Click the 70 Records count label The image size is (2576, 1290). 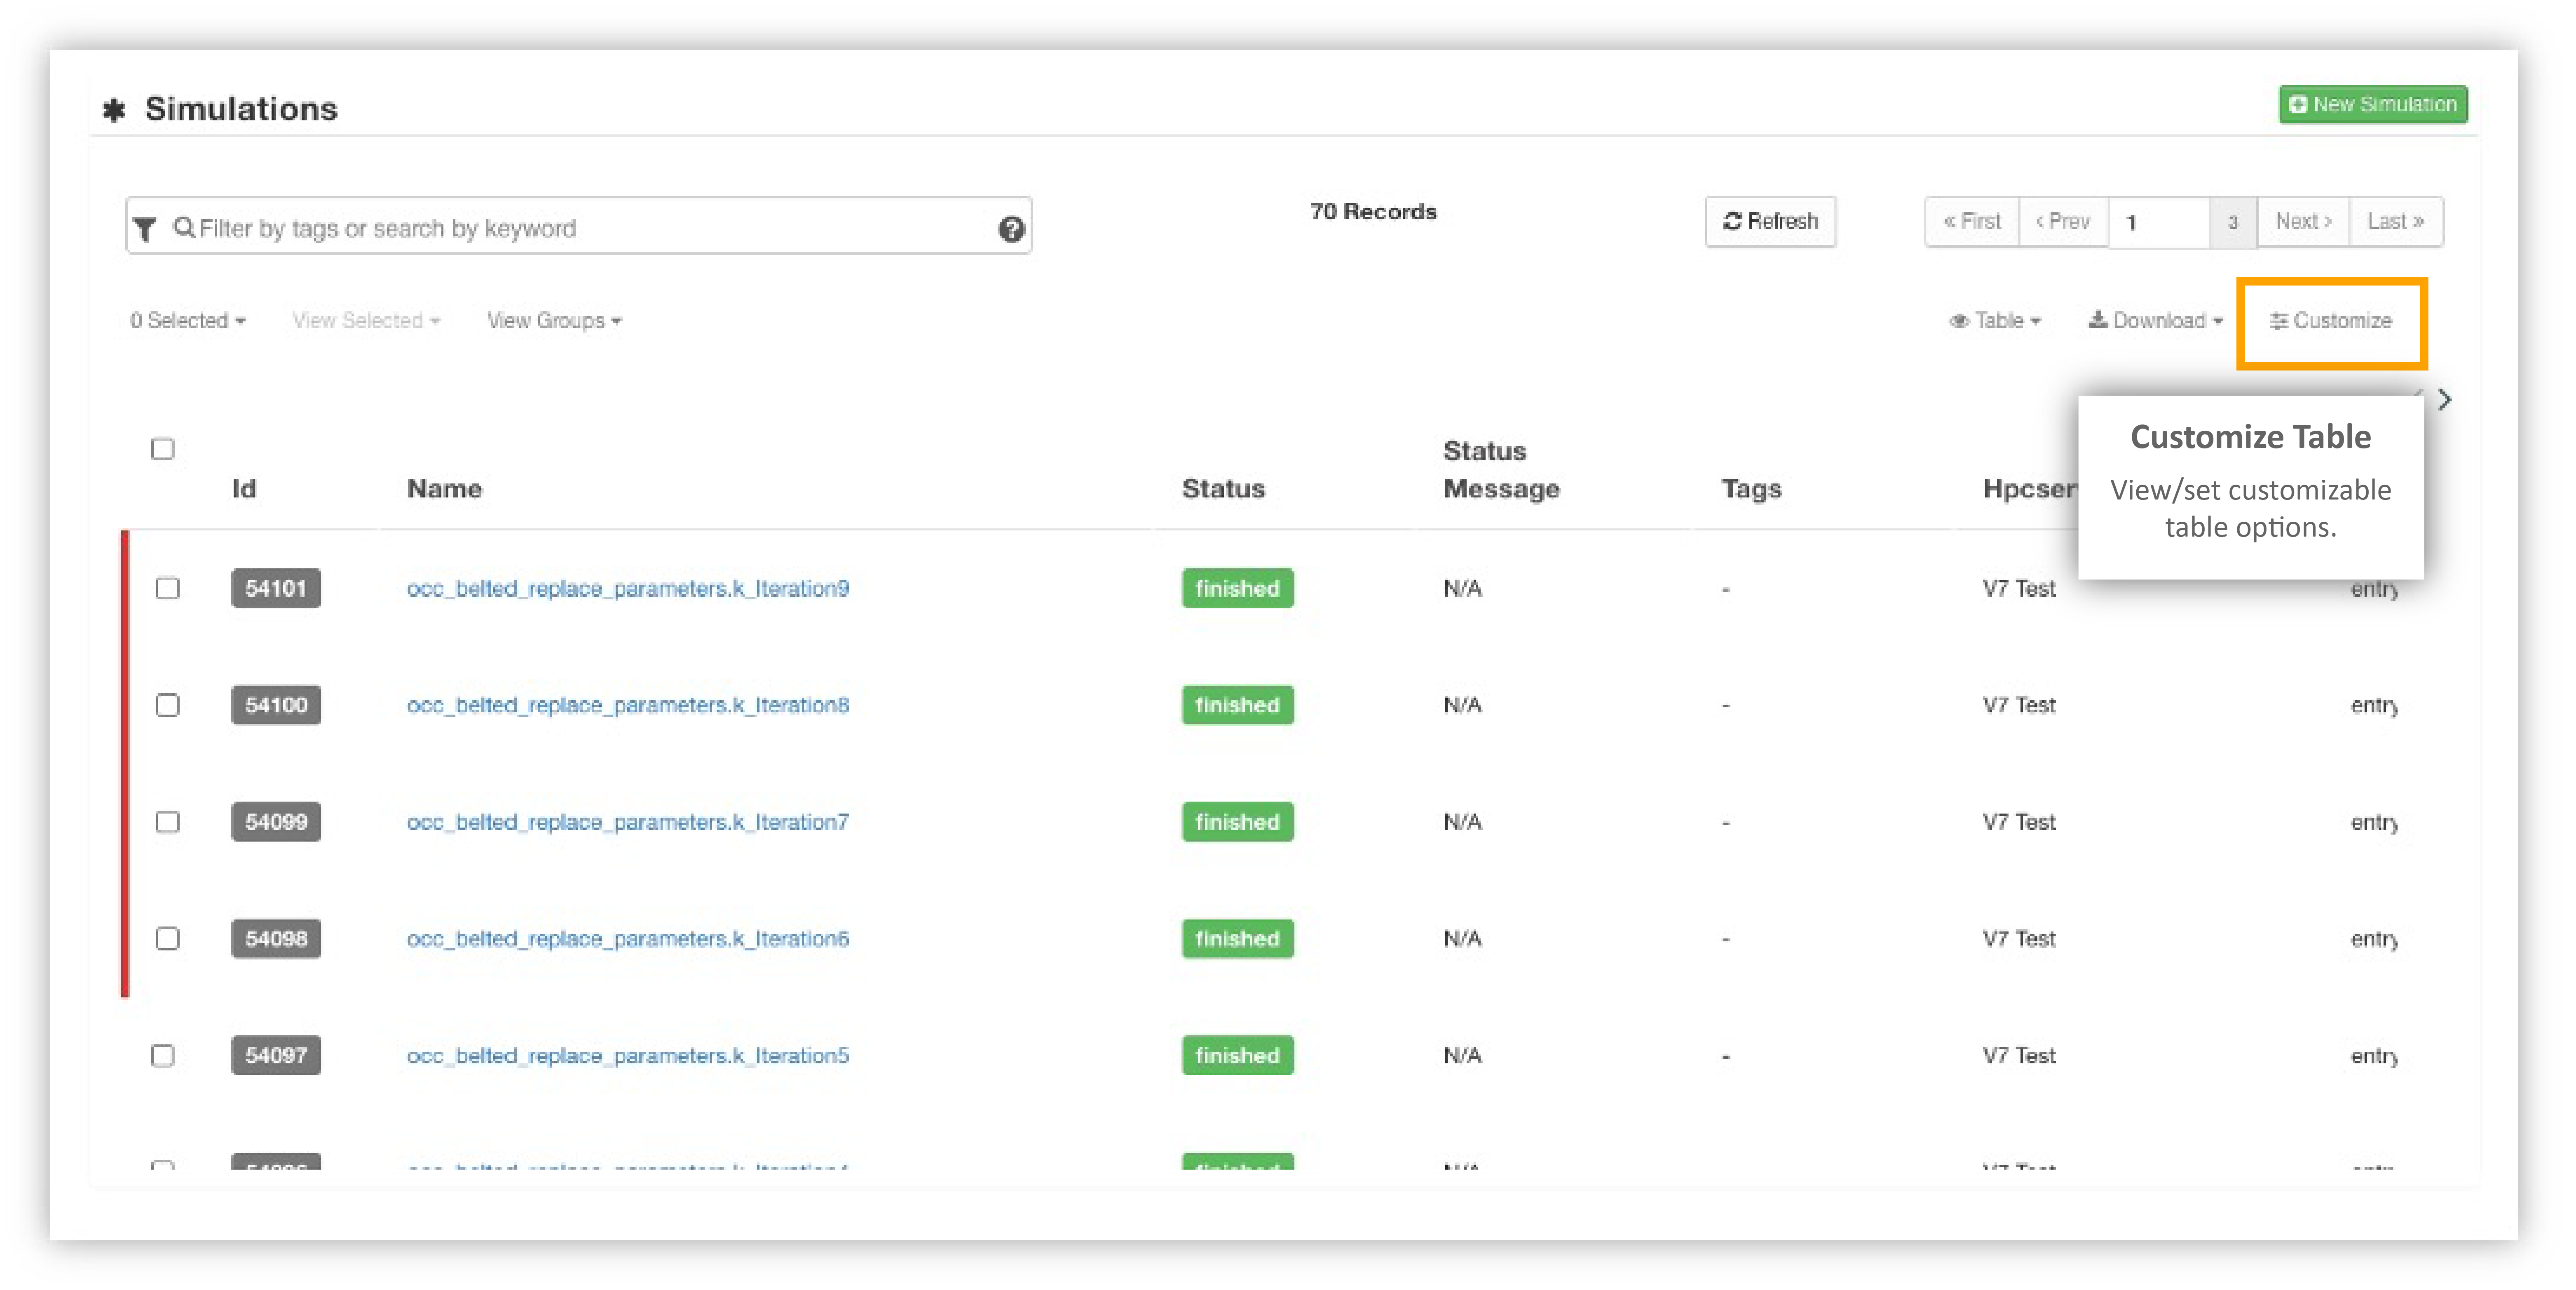tap(1373, 212)
